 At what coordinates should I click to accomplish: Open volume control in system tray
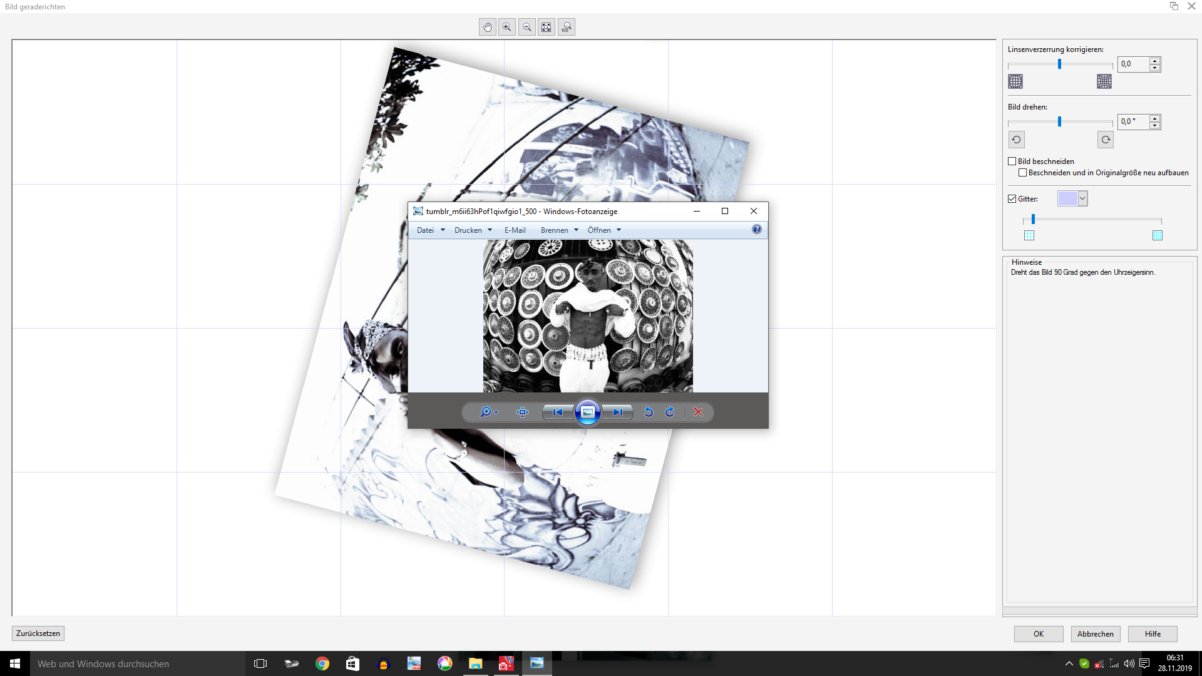(x=1129, y=663)
